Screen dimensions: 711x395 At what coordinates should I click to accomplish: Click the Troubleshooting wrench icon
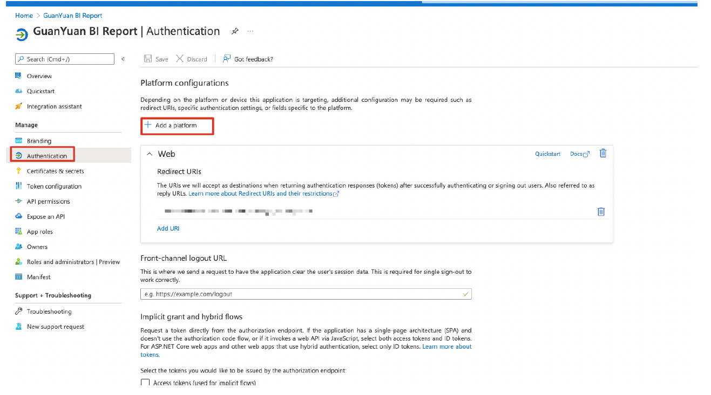pyautogui.click(x=18, y=311)
